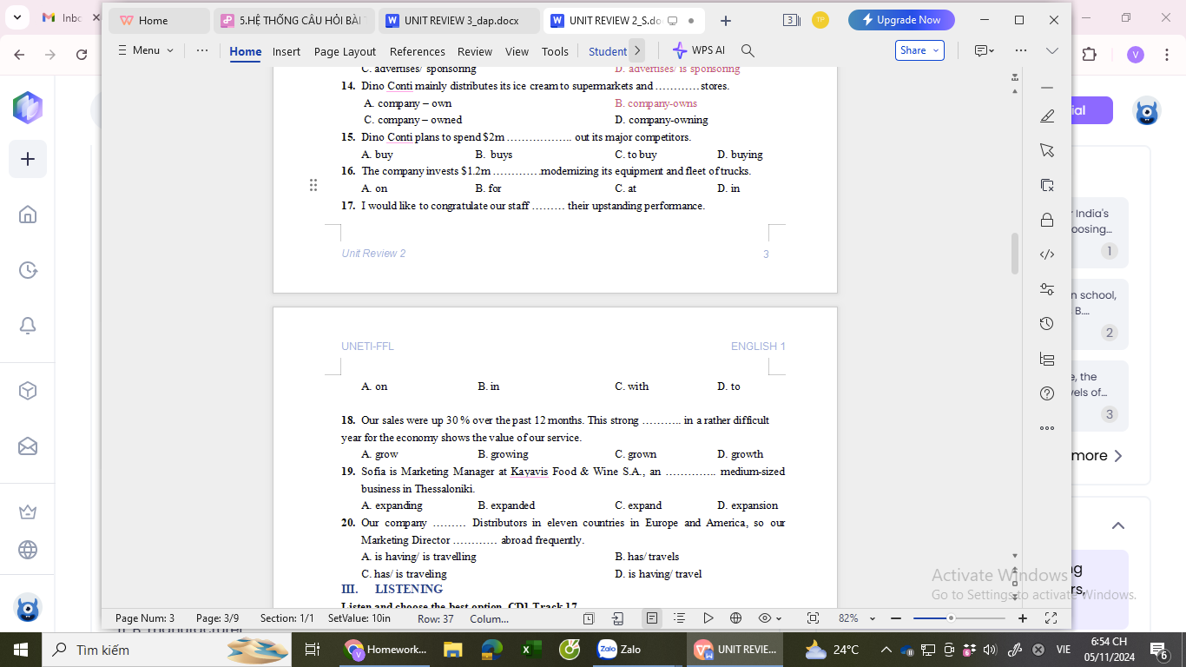Image resolution: width=1186 pixels, height=667 pixels.
Task: Open the code icon in the right sidebar
Action: click(1047, 254)
